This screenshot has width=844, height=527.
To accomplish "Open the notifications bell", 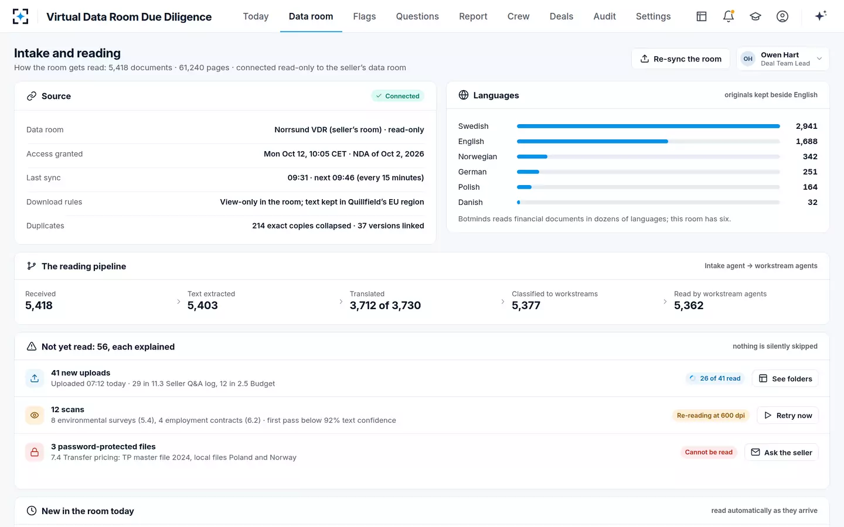I will point(729,16).
